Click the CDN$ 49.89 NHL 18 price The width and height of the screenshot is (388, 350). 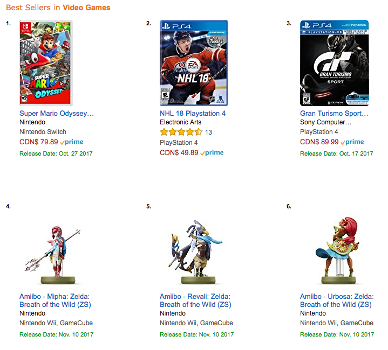tap(179, 153)
